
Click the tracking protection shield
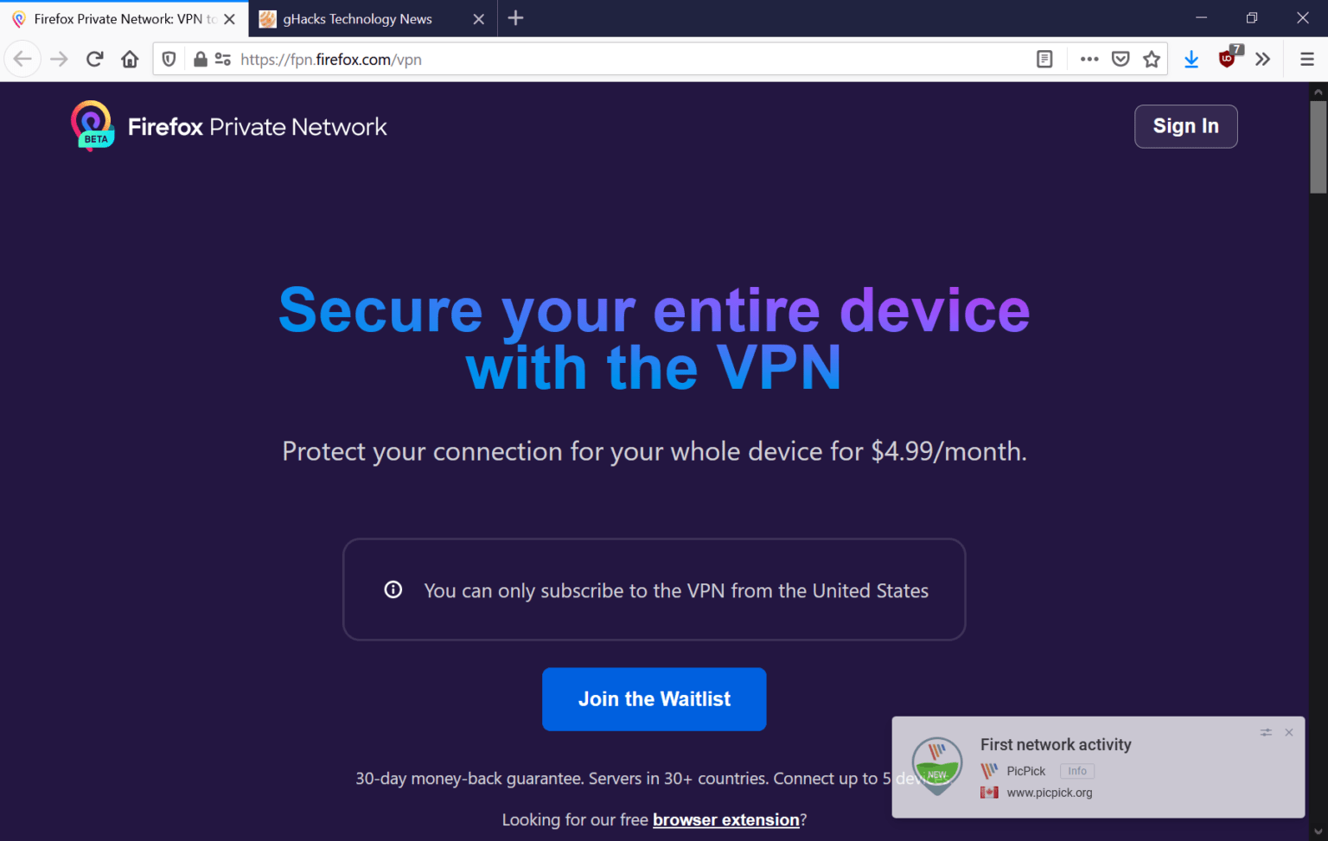coord(168,59)
